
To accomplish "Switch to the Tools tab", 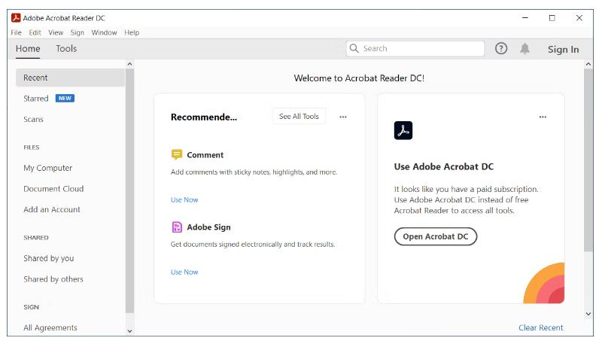I will tap(66, 48).
